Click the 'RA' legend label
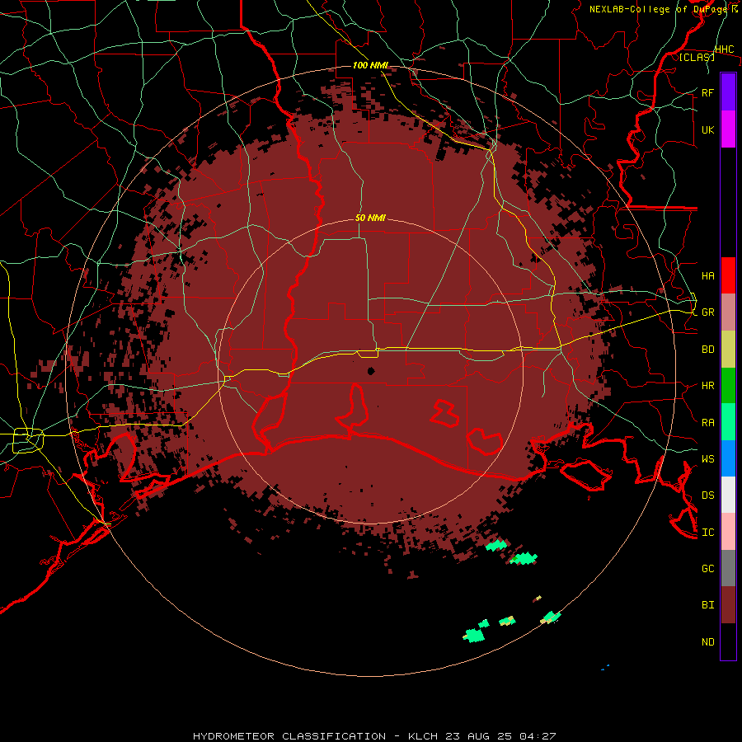 pyautogui.click(x=707, y=423)
